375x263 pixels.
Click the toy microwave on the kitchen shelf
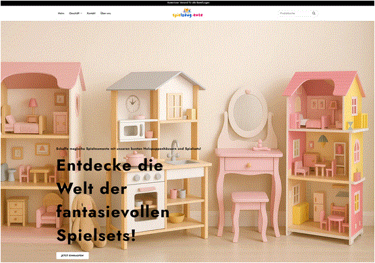(132, 131)
